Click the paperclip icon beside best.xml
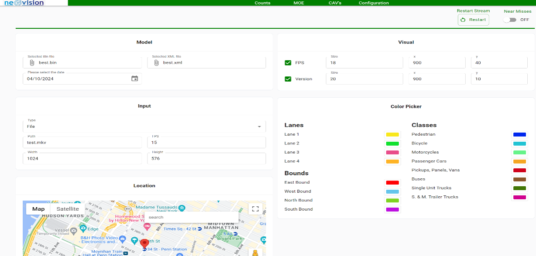The height and width of the screenshot is (256, 536). click(156, 63)
